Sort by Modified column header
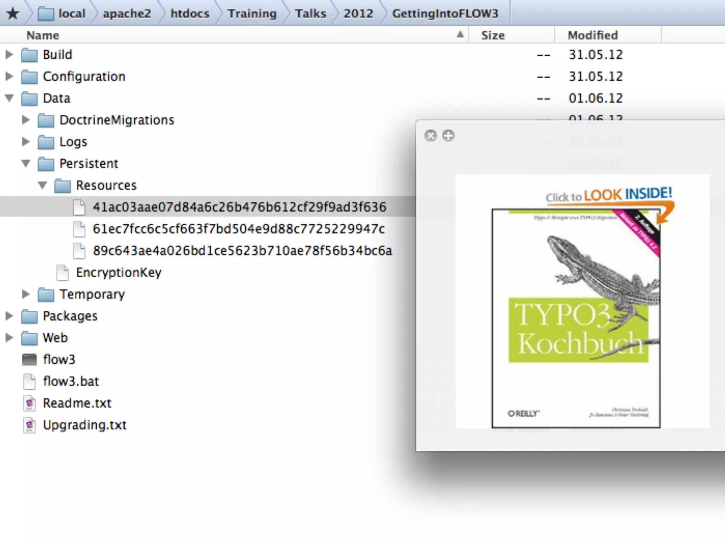Viewport: 725px width, 544px height. tap(593, 35)
